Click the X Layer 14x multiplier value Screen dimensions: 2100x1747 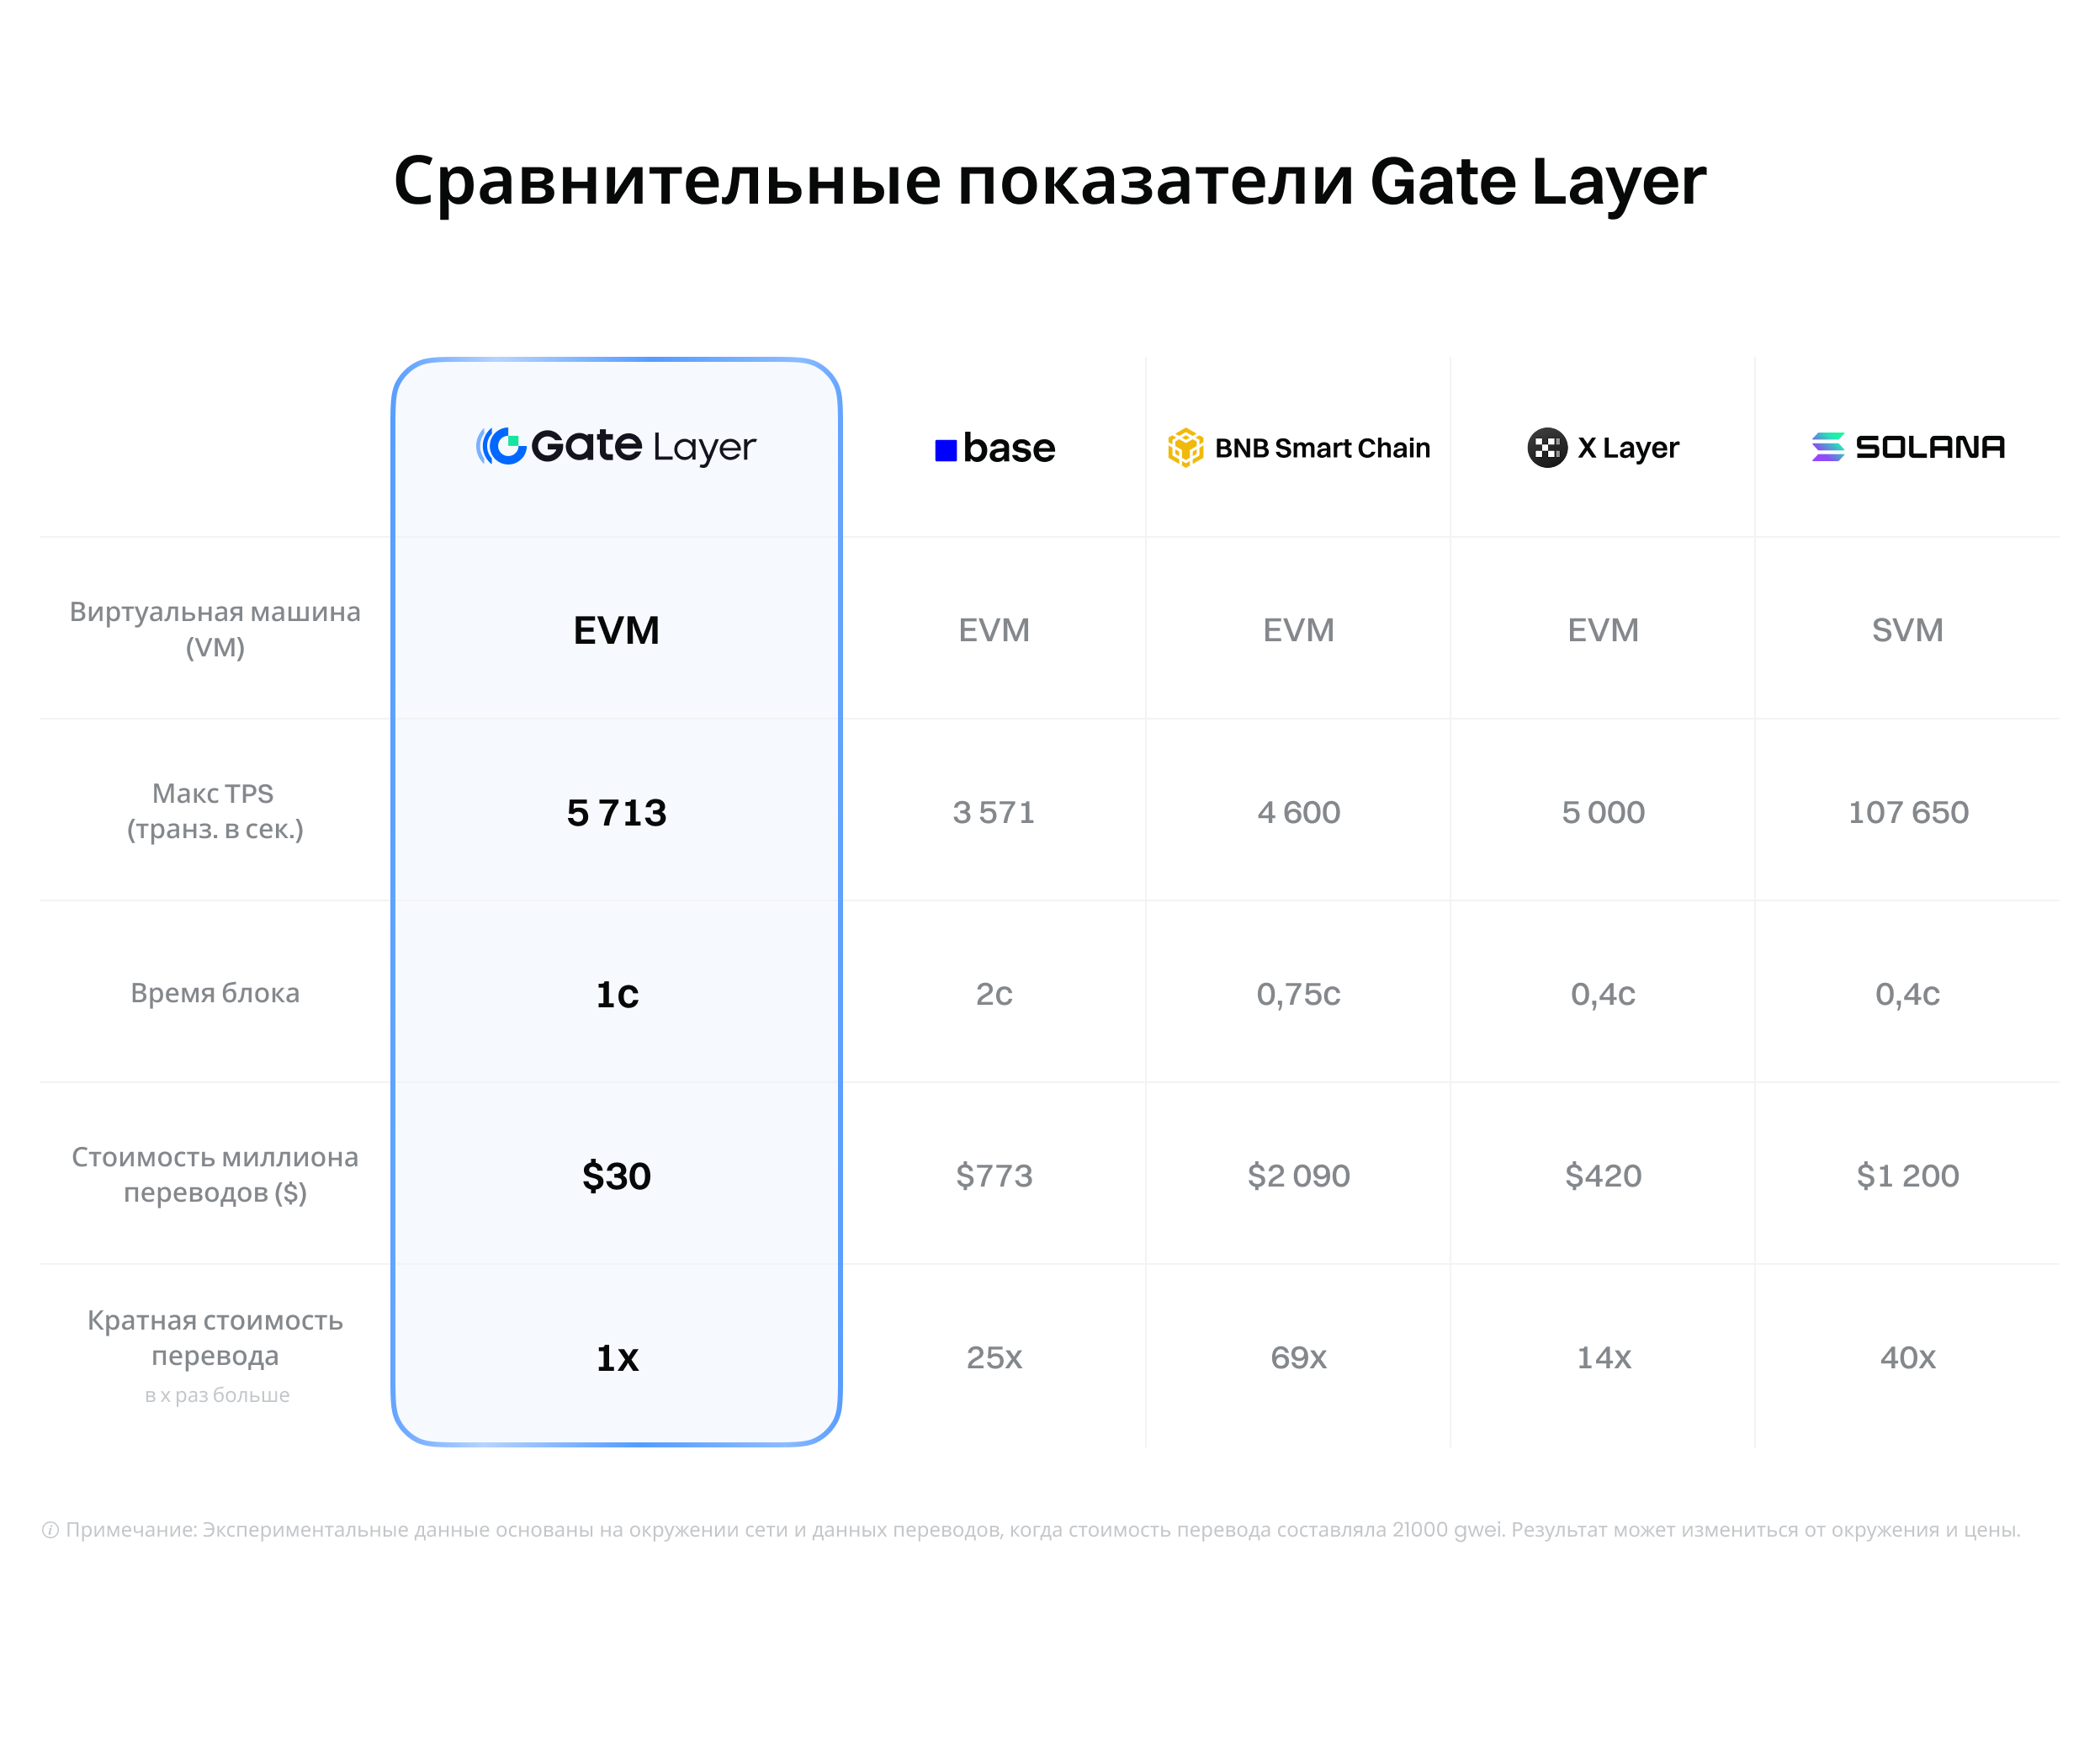[x=1603, y=1358]
